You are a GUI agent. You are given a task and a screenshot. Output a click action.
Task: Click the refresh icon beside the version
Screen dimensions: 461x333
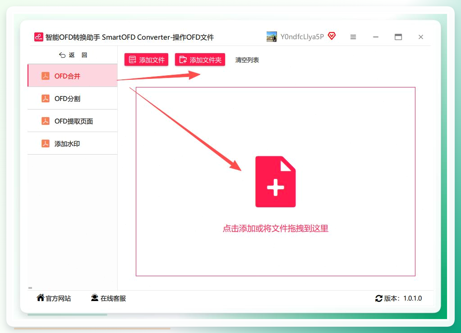(x=379, y=298)
